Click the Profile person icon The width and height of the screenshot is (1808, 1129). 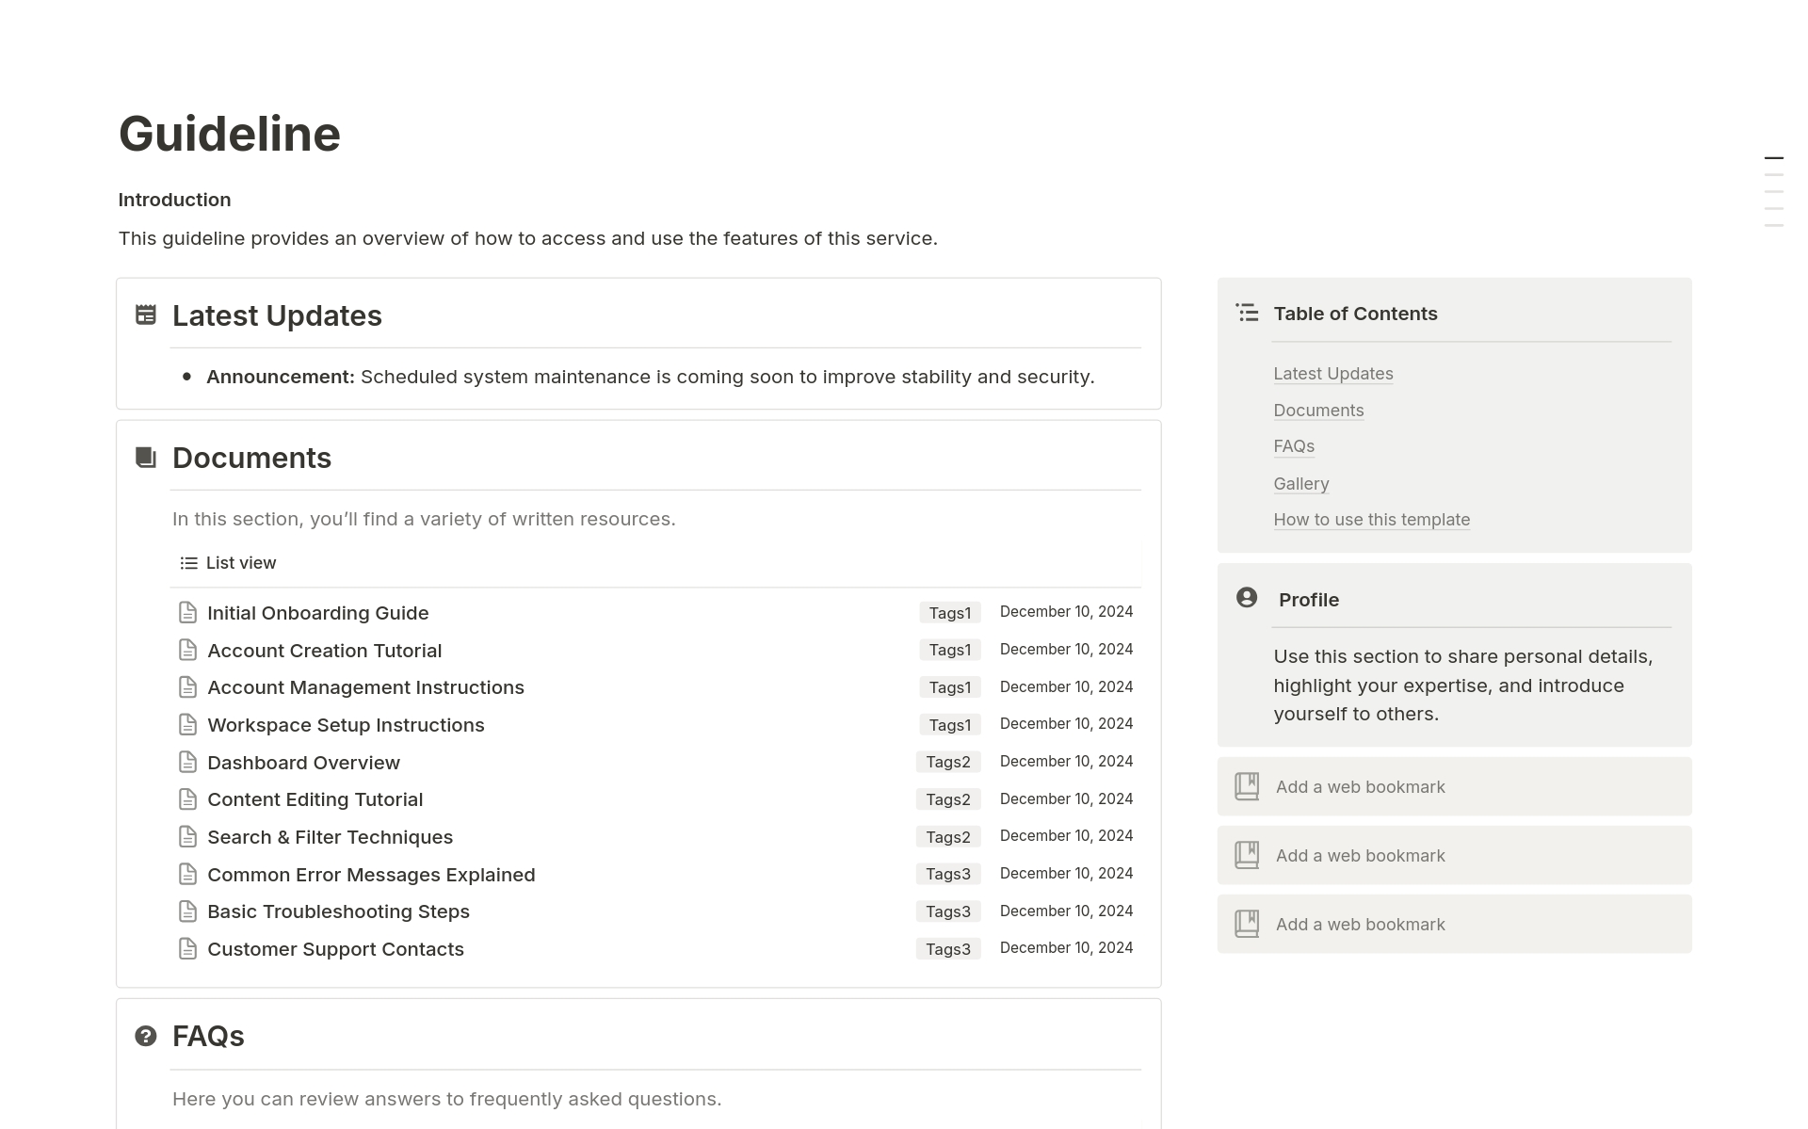tap(1247, 599)
